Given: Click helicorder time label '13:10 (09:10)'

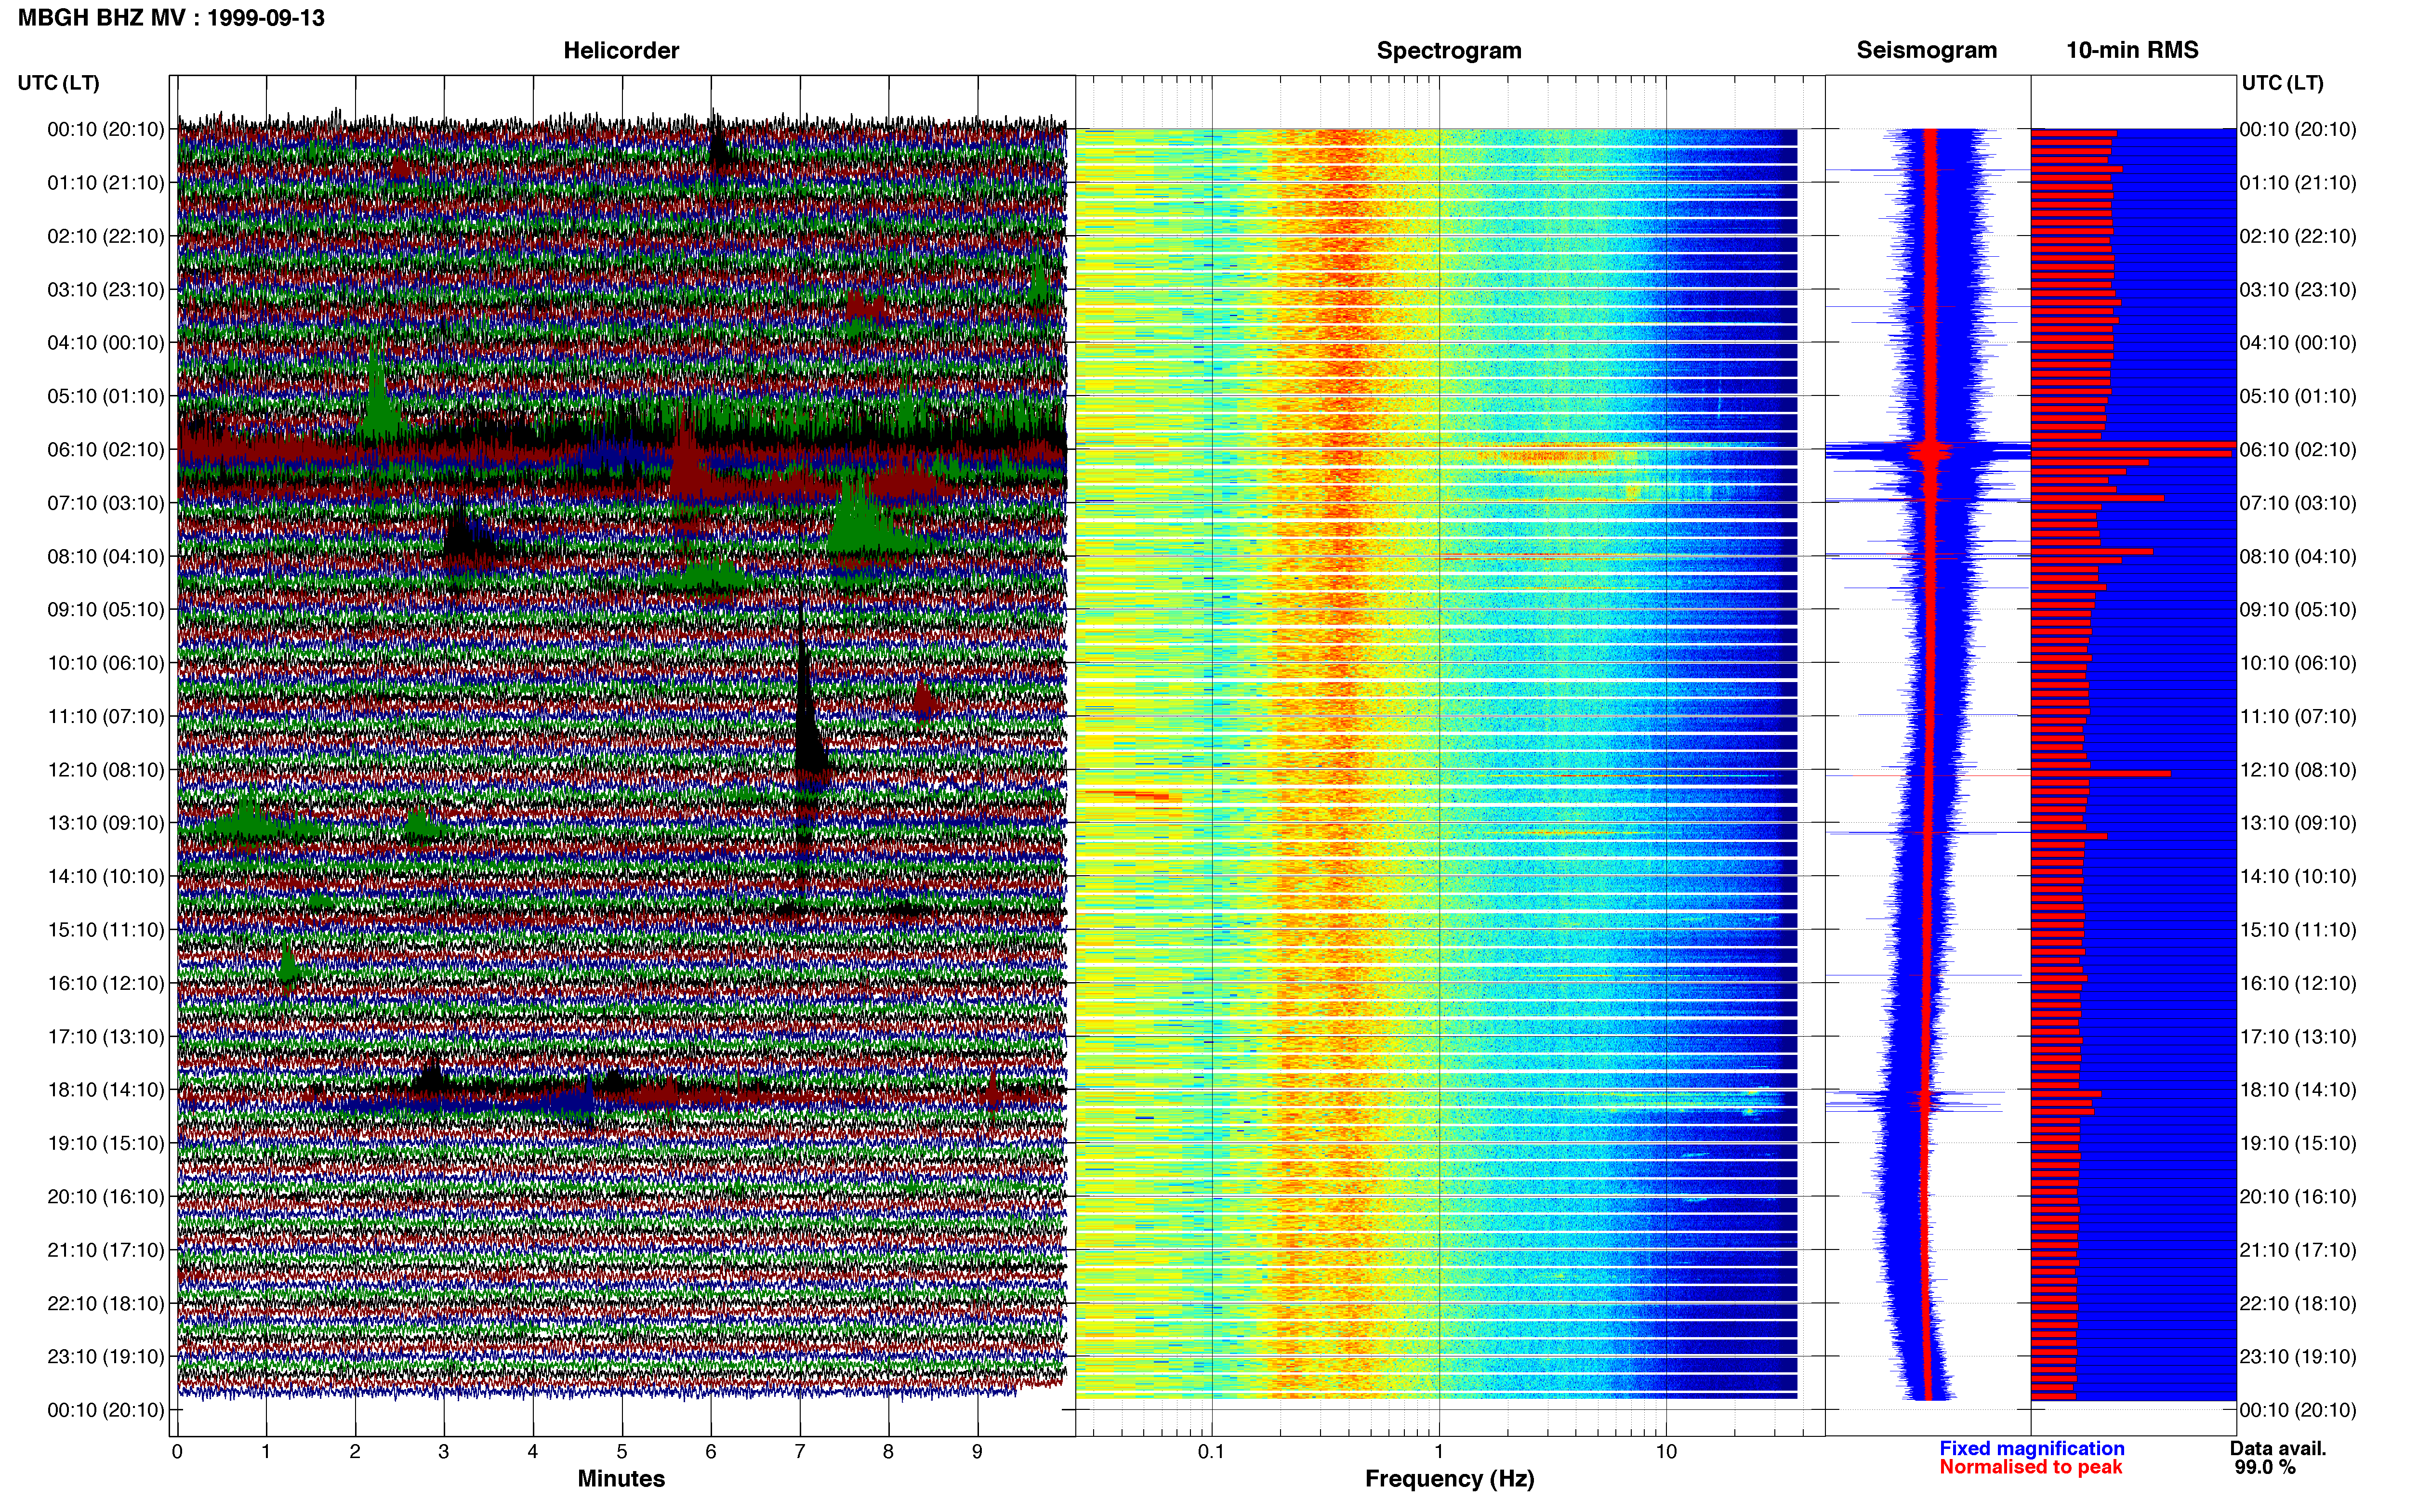Looking at the screenshot, I should pos(106,823).
